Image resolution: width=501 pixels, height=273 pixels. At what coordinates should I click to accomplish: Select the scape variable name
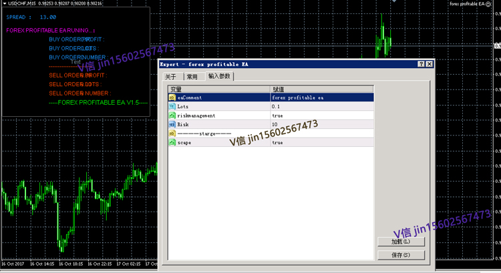184,143
